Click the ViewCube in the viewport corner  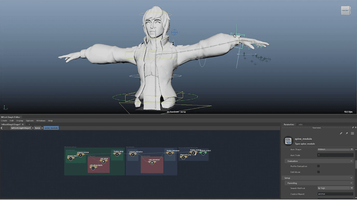click(346, 11)
